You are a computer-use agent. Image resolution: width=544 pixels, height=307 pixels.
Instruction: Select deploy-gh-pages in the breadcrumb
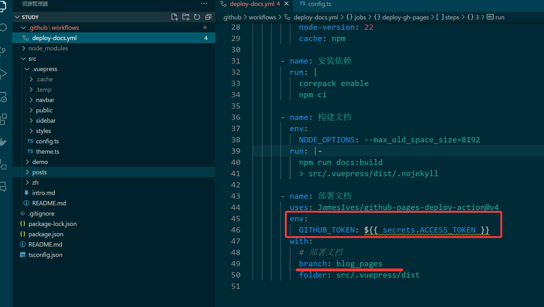point(406,17)
